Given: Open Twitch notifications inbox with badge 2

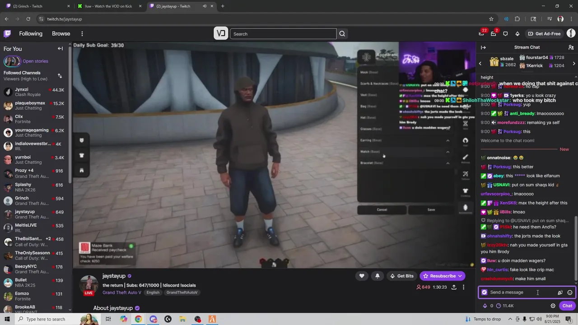Looking at the screenshot, I should click(x=494, y=34).
